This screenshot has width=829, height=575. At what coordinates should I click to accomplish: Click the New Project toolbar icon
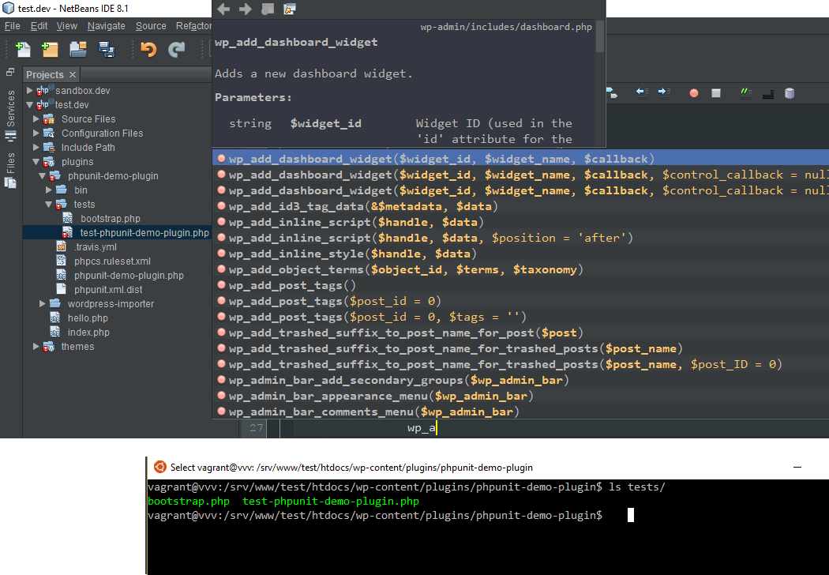click(x=50, y=49)
